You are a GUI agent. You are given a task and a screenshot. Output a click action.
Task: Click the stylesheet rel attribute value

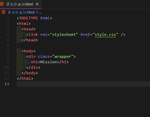tap(64, 35)
